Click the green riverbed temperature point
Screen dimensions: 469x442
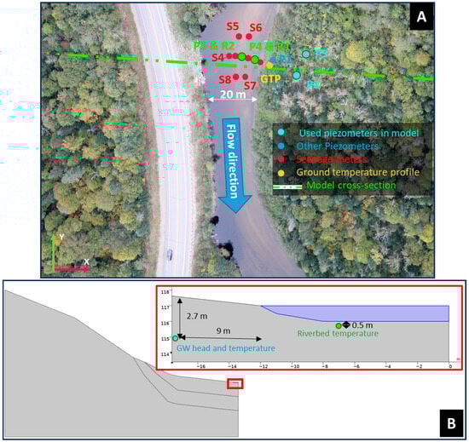pyautogui.click(x=339, y=325)
